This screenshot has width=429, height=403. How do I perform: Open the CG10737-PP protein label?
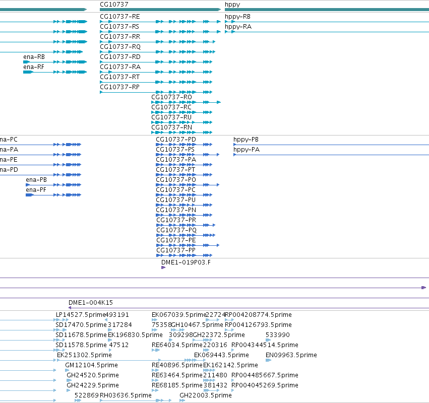click(x=176, y=250)
